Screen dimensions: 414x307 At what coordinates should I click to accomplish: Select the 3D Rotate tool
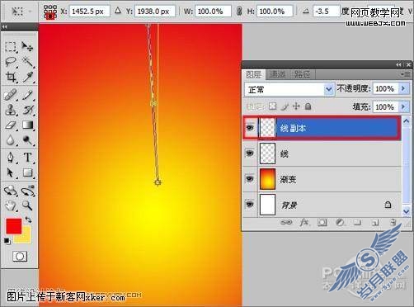11,191
